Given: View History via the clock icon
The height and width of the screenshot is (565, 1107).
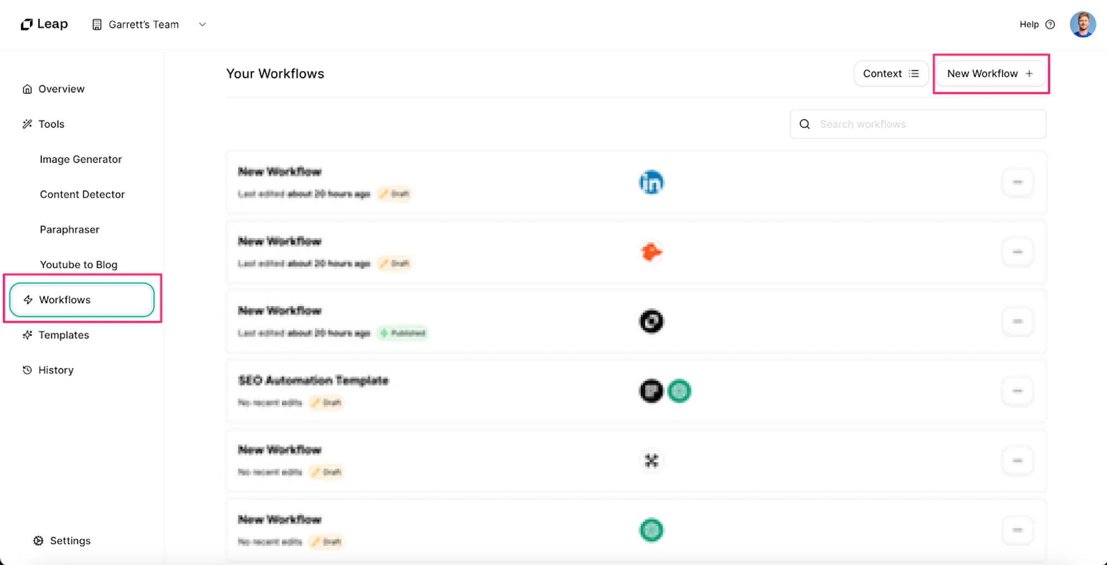Looking at the screenshot, I should (x=27, y=370).
